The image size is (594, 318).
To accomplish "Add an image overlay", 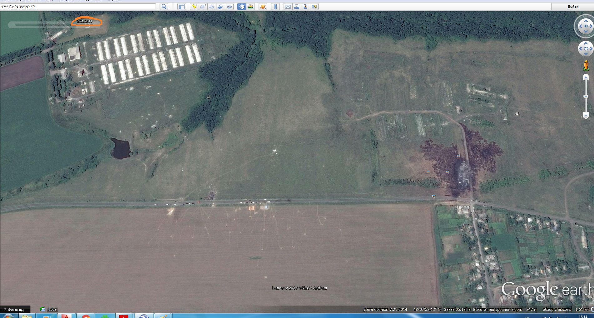I will point(221,7).
